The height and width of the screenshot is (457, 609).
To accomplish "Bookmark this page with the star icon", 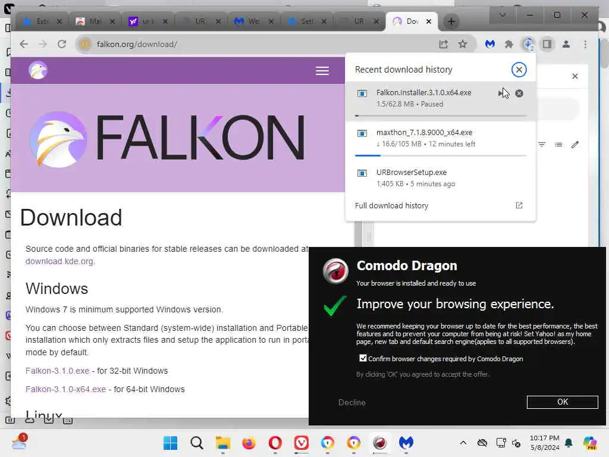I will [x=462, y=44].
